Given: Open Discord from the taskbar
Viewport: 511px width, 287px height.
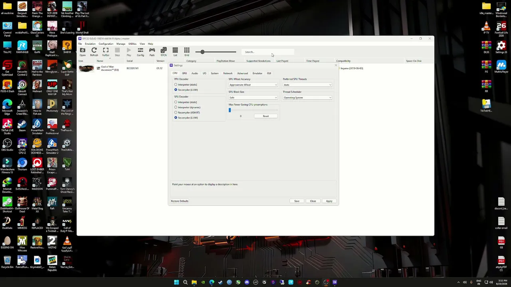Looking at the screenshot, I should (247, 282).
